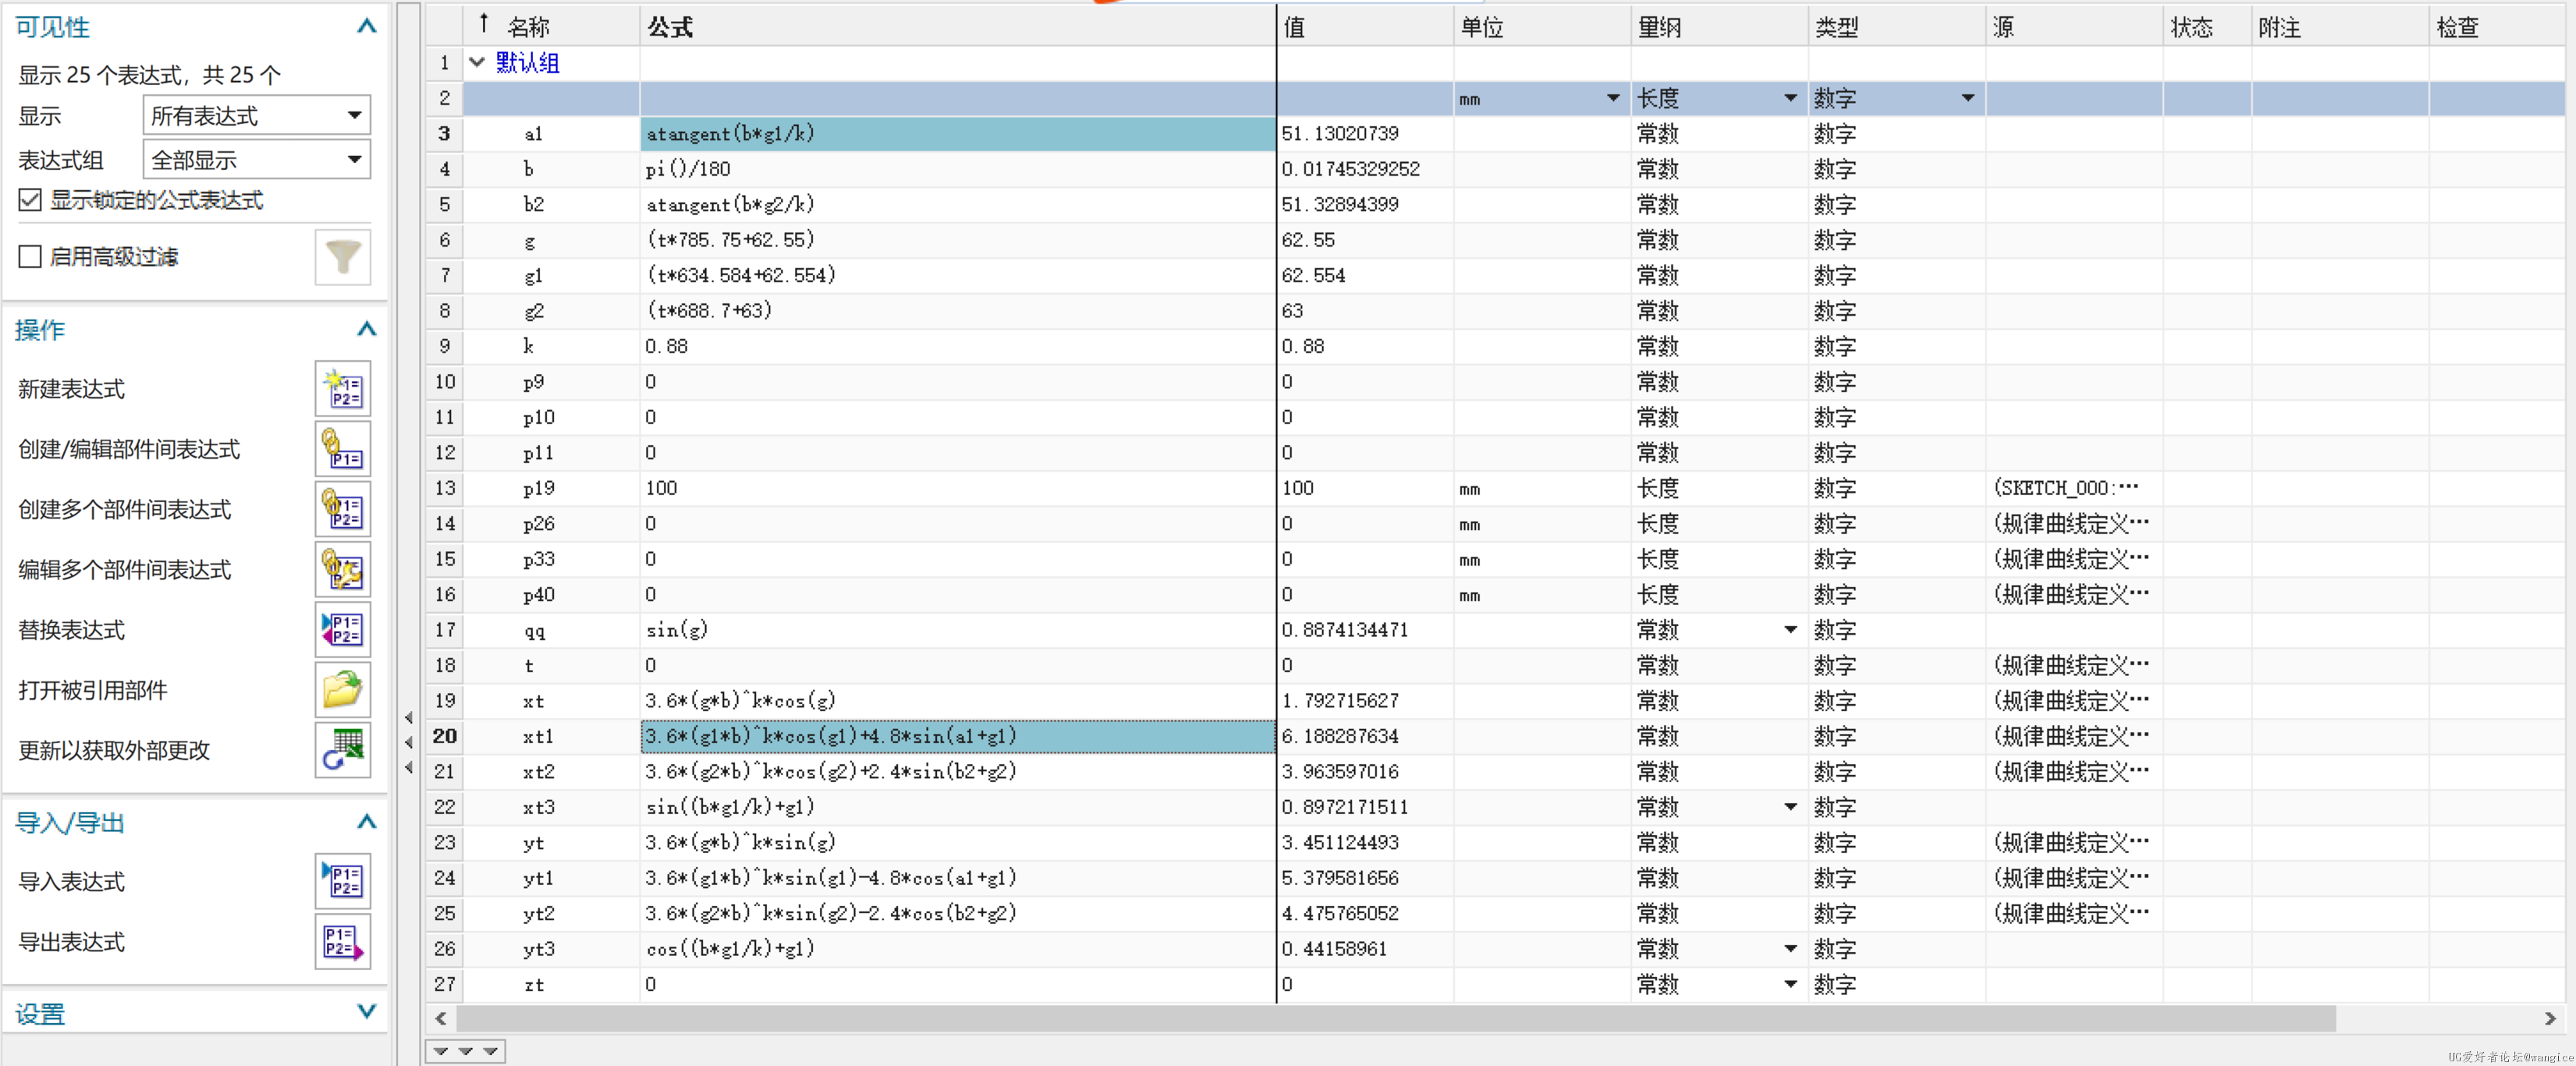Click the horizontal scrollbar right arrow
The width and height of the screenshot is (2576, 1066).
(x=2550, y=1018)
